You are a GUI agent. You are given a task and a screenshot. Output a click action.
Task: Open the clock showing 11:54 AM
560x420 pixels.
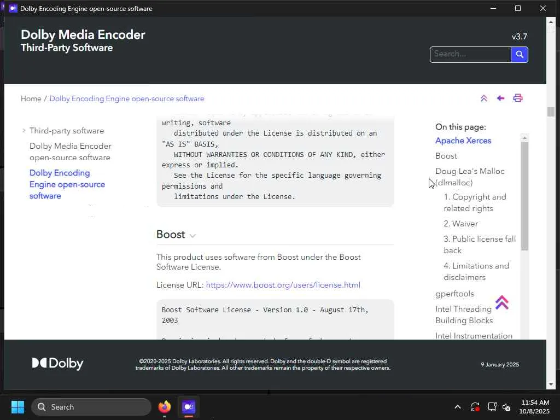click(x=535, y=407)
